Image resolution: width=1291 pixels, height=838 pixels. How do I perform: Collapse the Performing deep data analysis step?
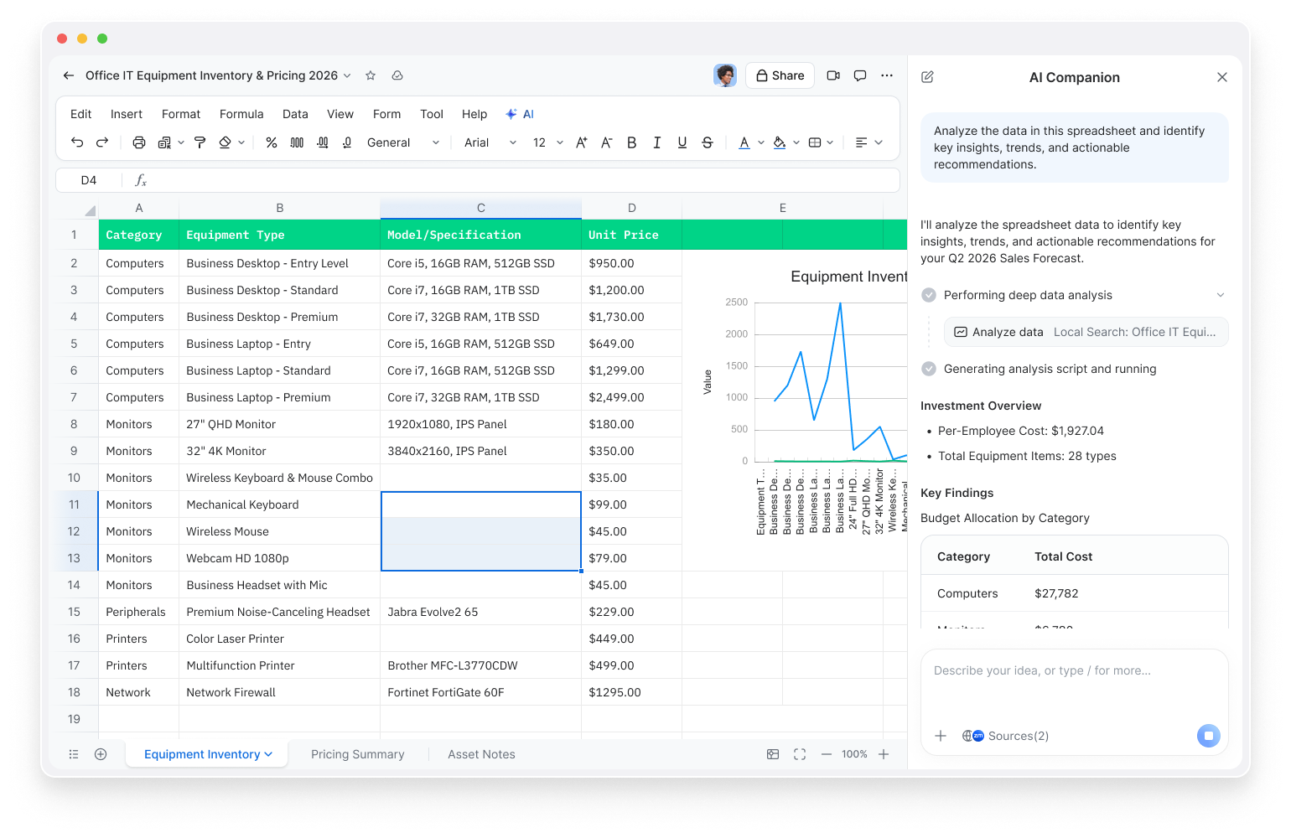(1221, 294)
